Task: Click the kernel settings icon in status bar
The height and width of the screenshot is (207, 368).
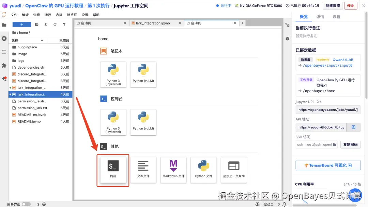Action: pyautogui.click(x=44, y=204)
